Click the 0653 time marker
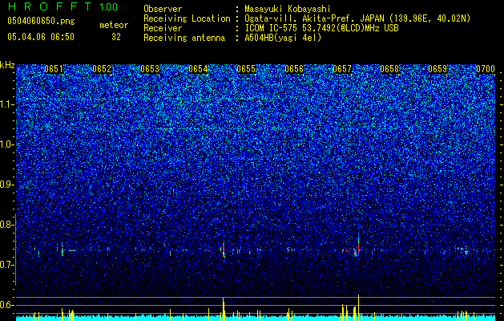504x321 pixels. pyautogui.click(x=150, y=69)
